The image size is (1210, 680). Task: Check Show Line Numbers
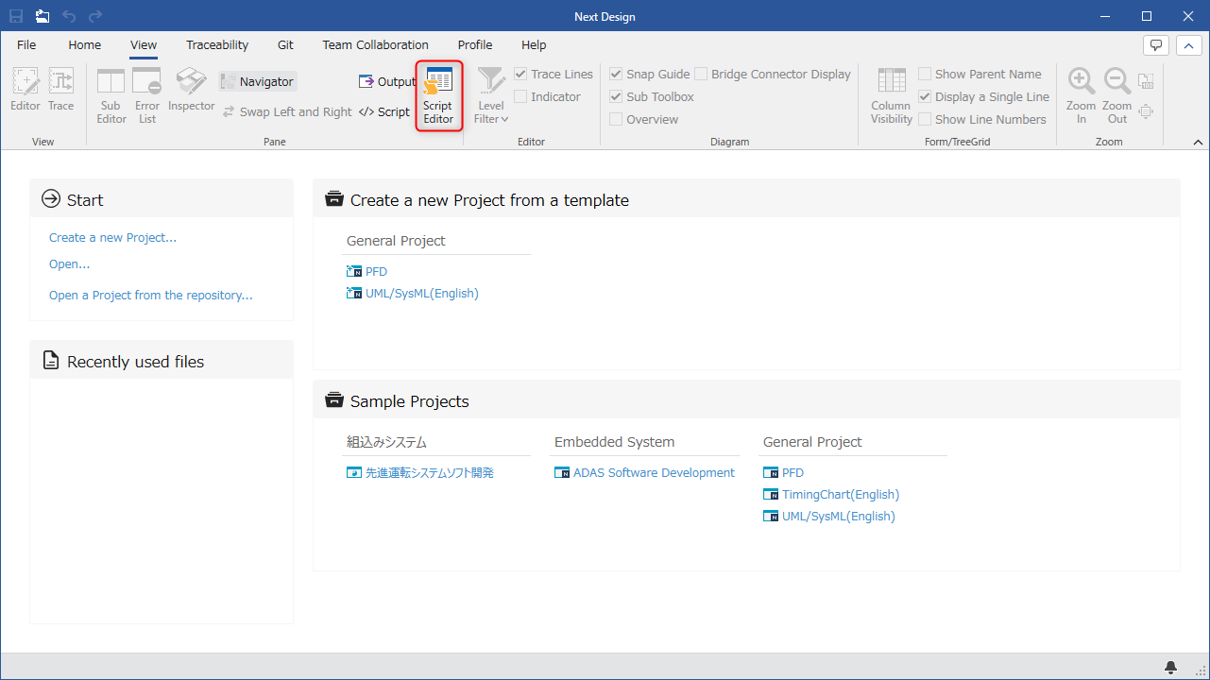point(982,119)
